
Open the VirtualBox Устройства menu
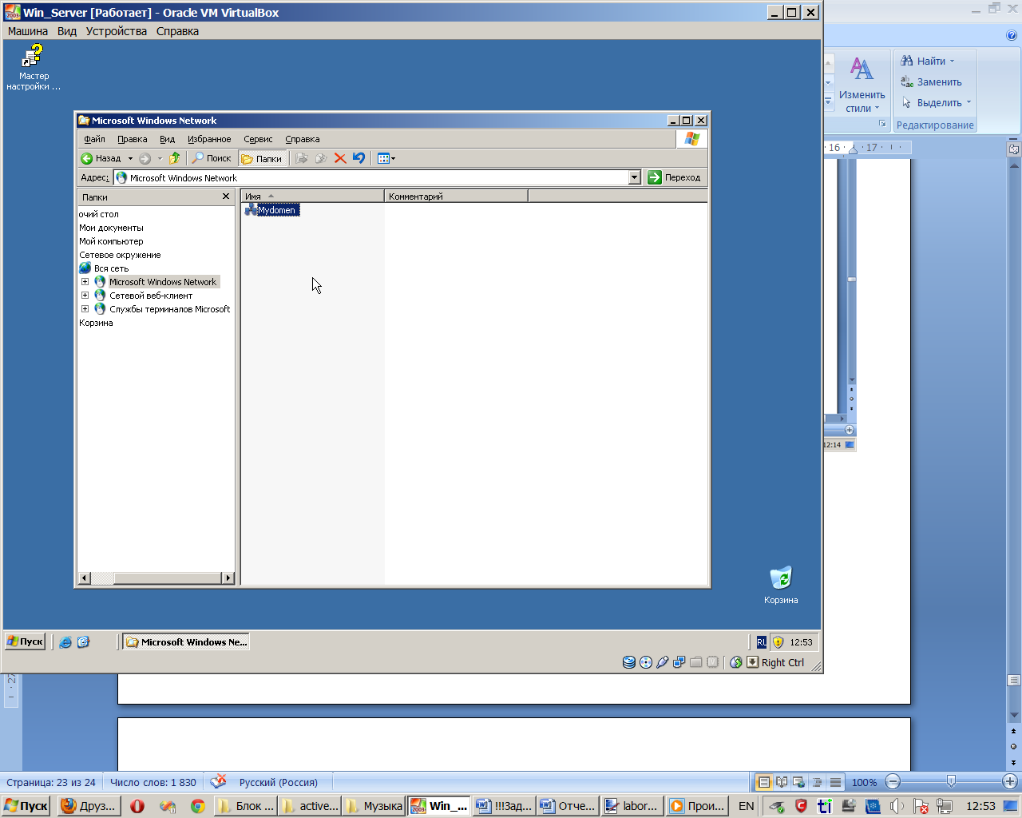pyautogui.click(x=117, y=31)
